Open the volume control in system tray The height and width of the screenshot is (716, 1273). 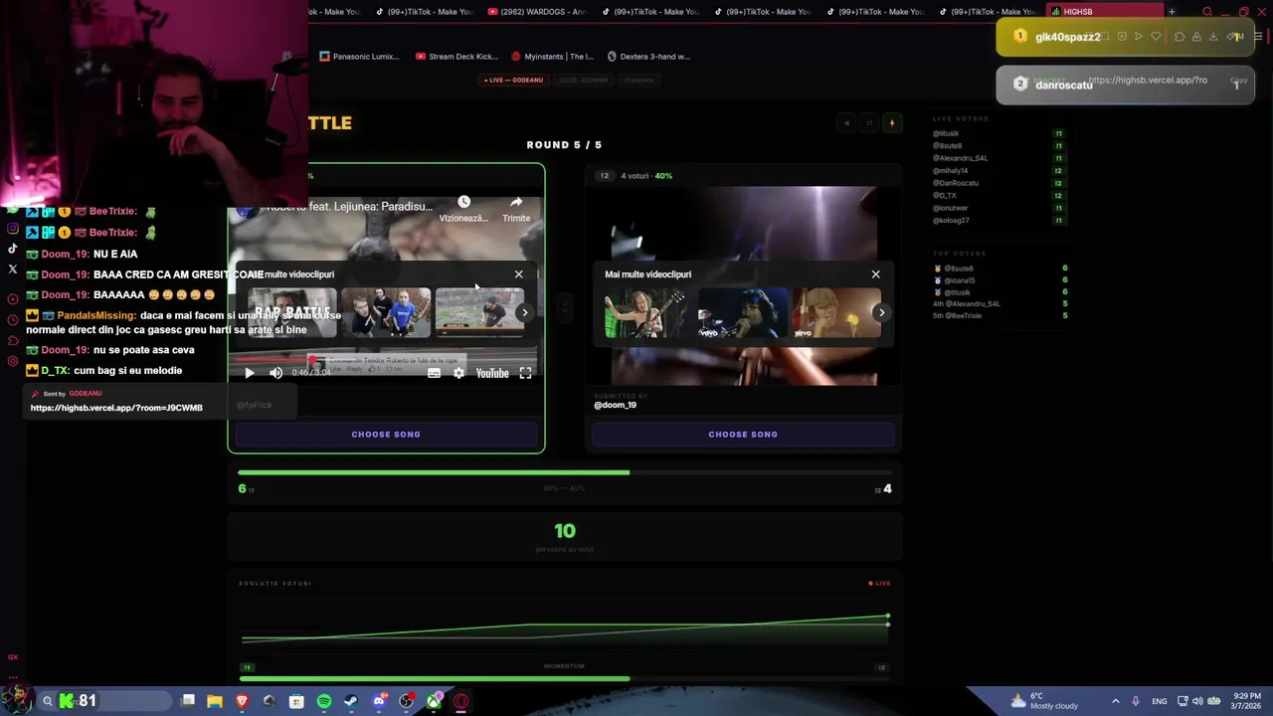[1197, 701]
